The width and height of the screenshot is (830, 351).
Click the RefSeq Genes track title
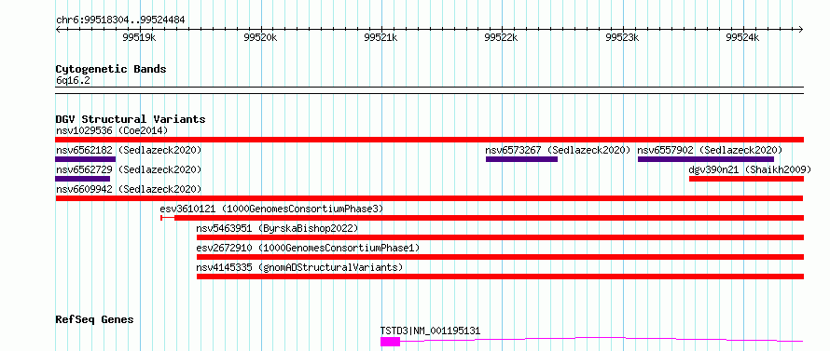pos(95,320)
